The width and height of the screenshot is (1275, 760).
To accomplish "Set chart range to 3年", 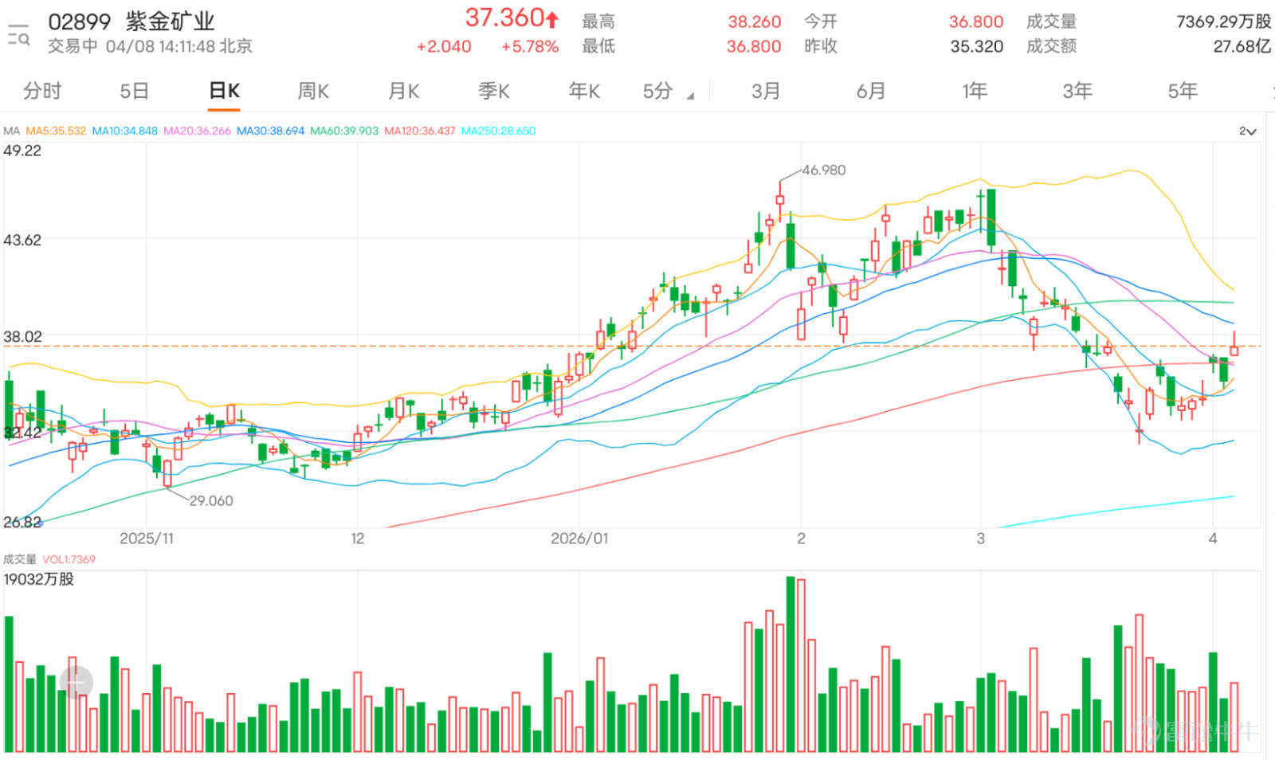I will [x=1077, y=91].
